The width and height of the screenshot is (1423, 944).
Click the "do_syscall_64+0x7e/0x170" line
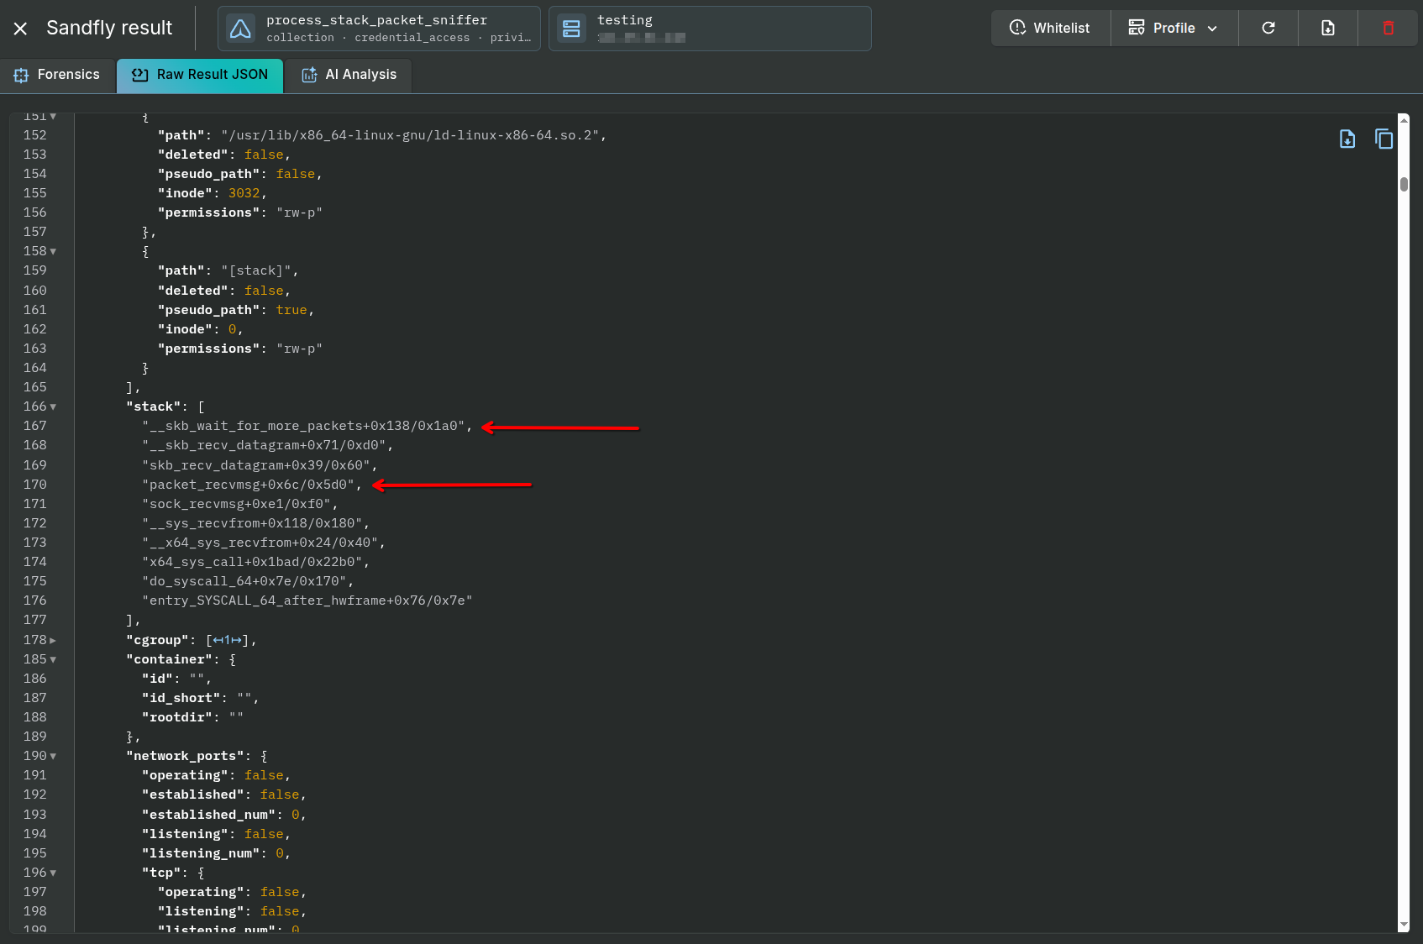pos(244,581)
